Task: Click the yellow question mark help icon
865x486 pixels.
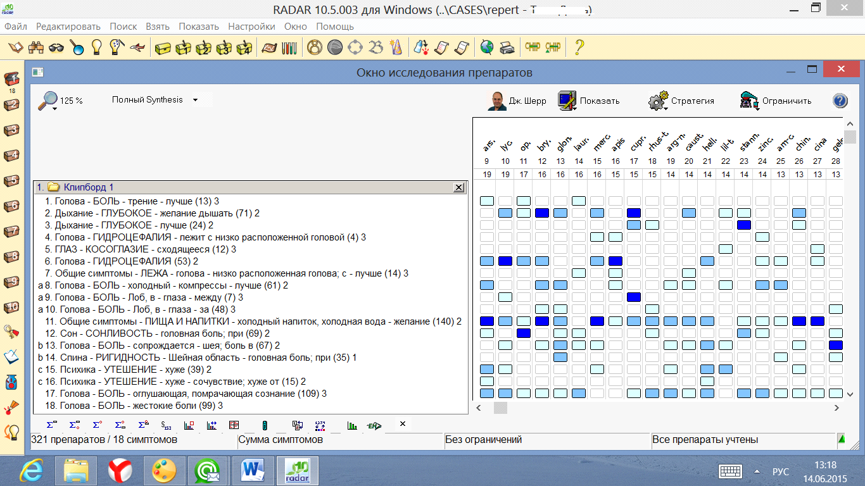Action: (x=578, y=47)
